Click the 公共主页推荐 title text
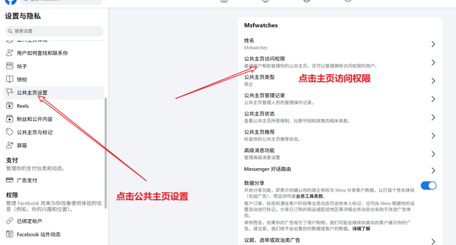 tap(259, 132)
